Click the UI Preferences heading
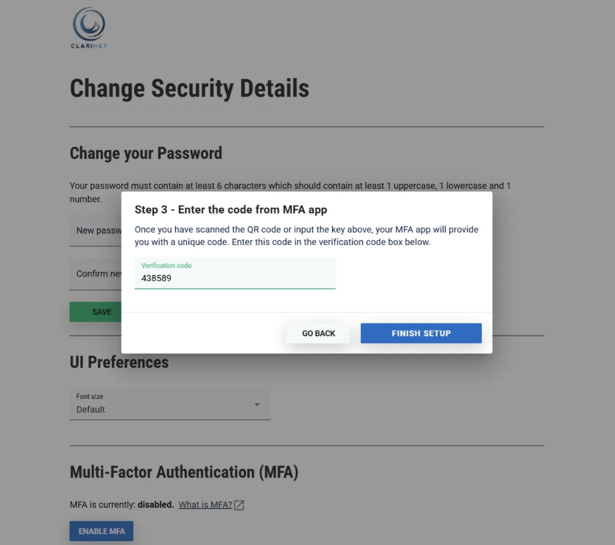Viewport: 615px width, 545px height. pos(119,362)
